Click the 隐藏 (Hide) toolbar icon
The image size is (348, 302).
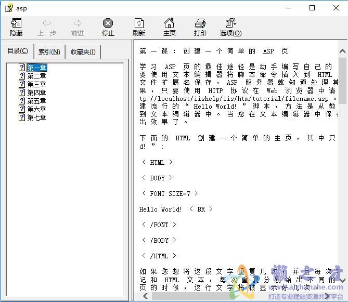pos(16,23)
